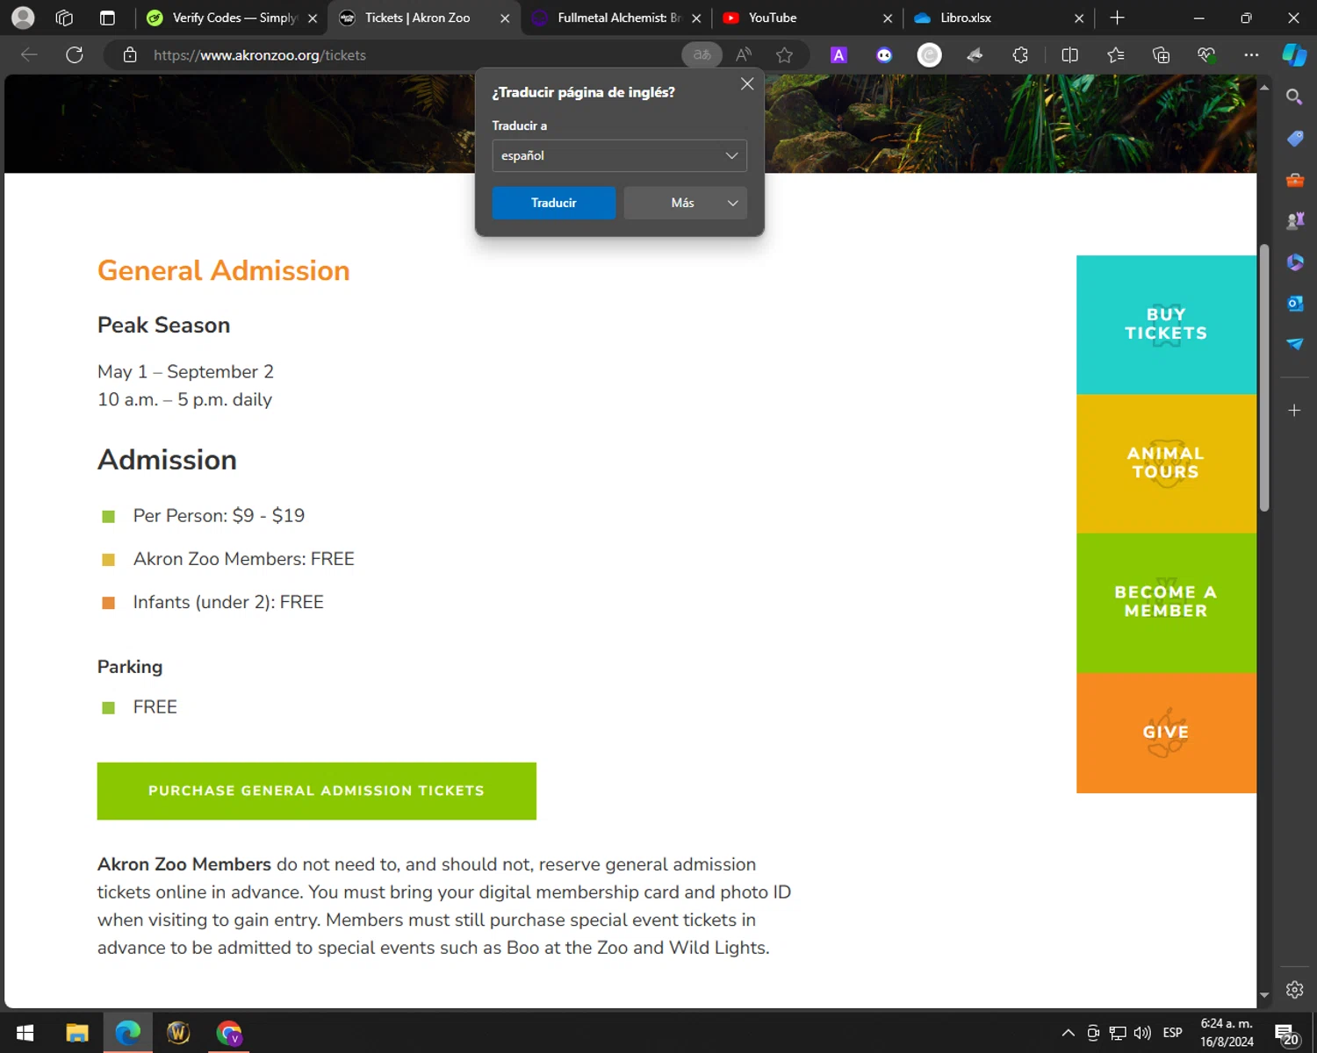Add this page to favorites with the star
1317x1053 pixels.
coord(784,55)
